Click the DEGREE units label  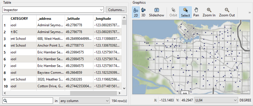pos(245,100)
